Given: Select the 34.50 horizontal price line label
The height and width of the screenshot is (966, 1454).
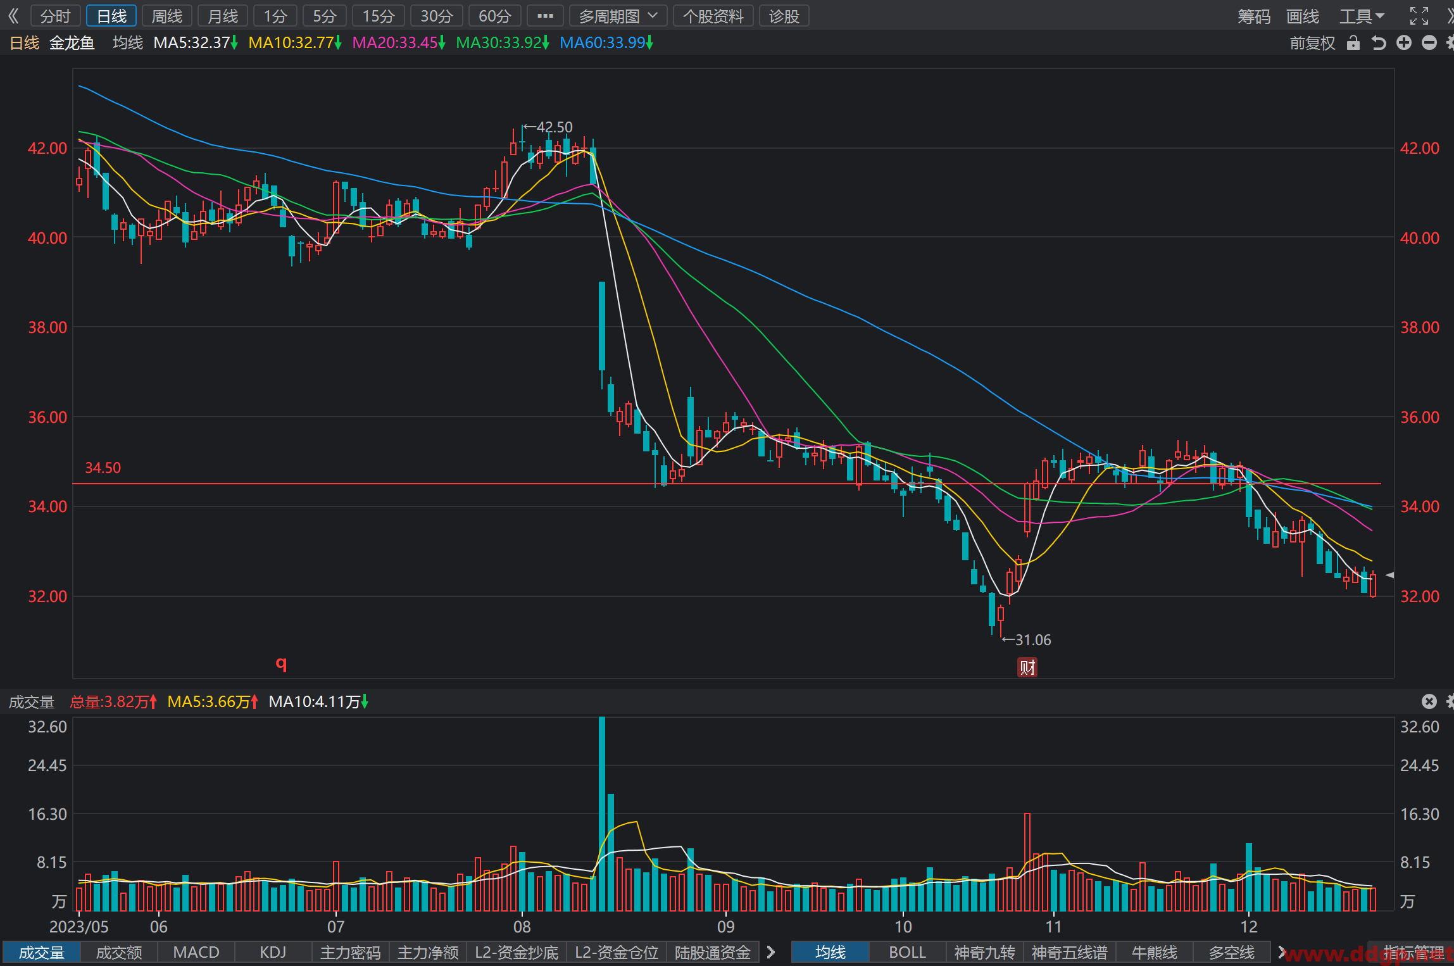Looking at the screenshot, I should 103,468.
